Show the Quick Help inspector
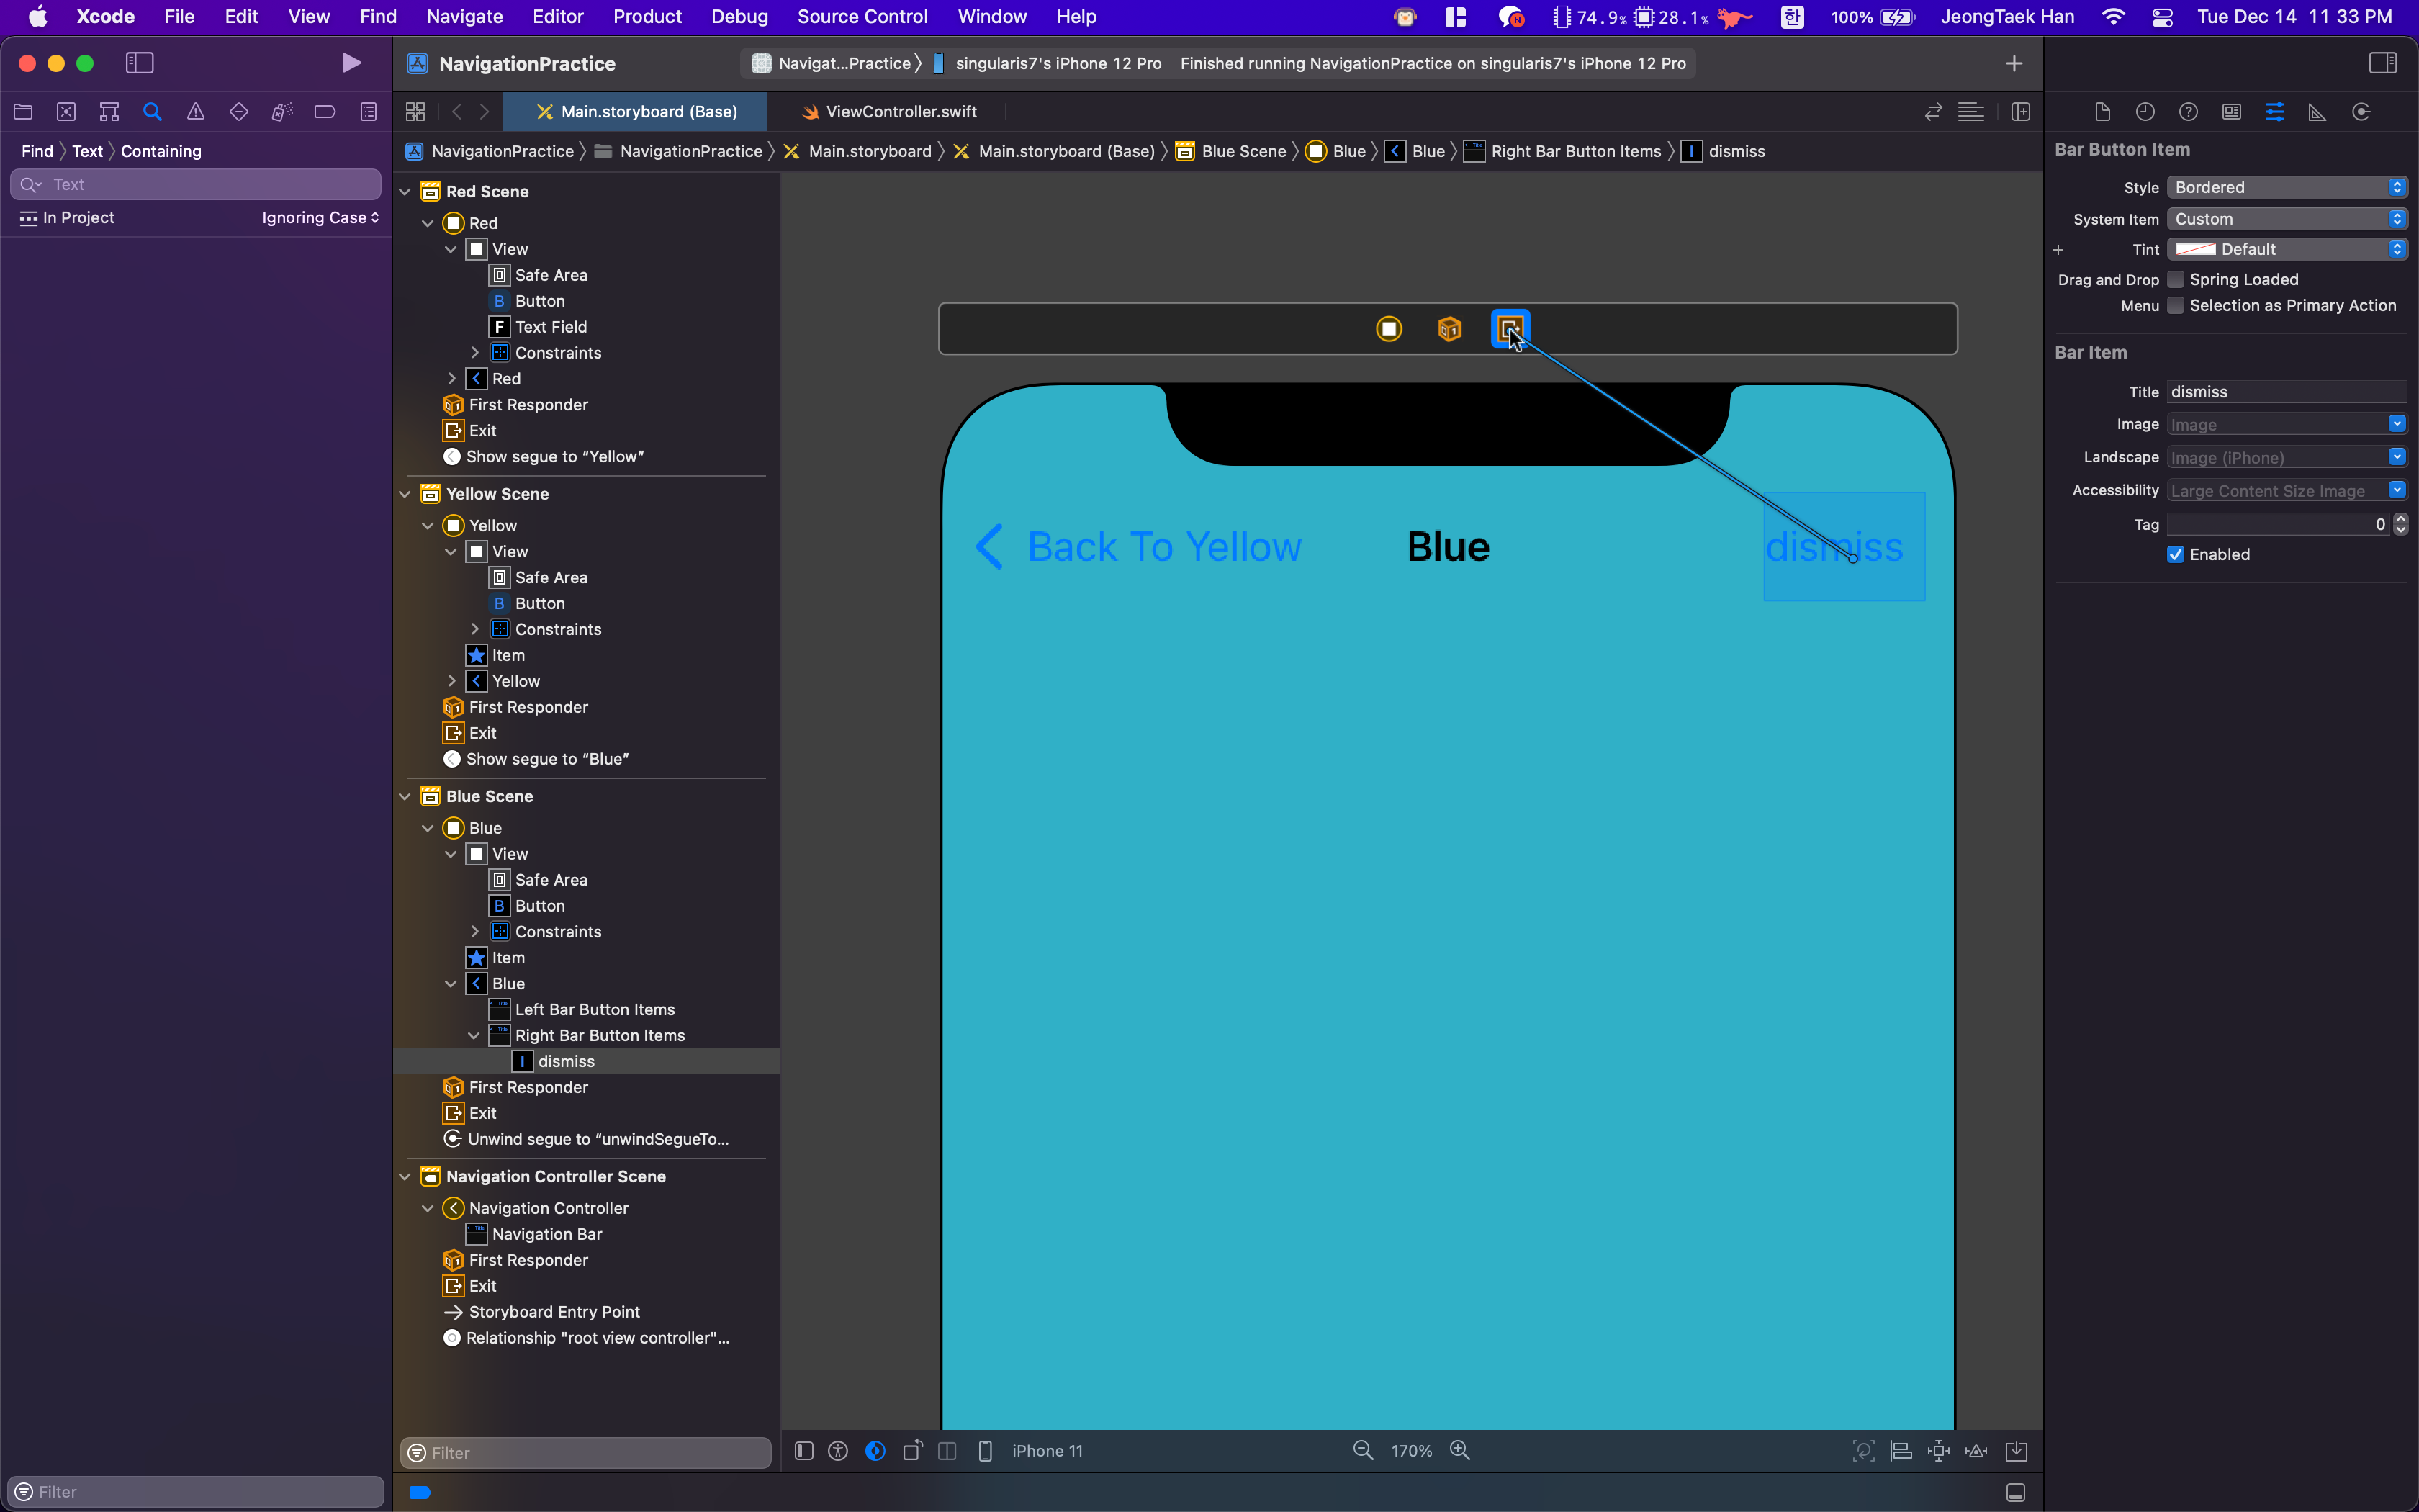Viewport: 2419px width, 1512px height. click(x=2188, y=112)
